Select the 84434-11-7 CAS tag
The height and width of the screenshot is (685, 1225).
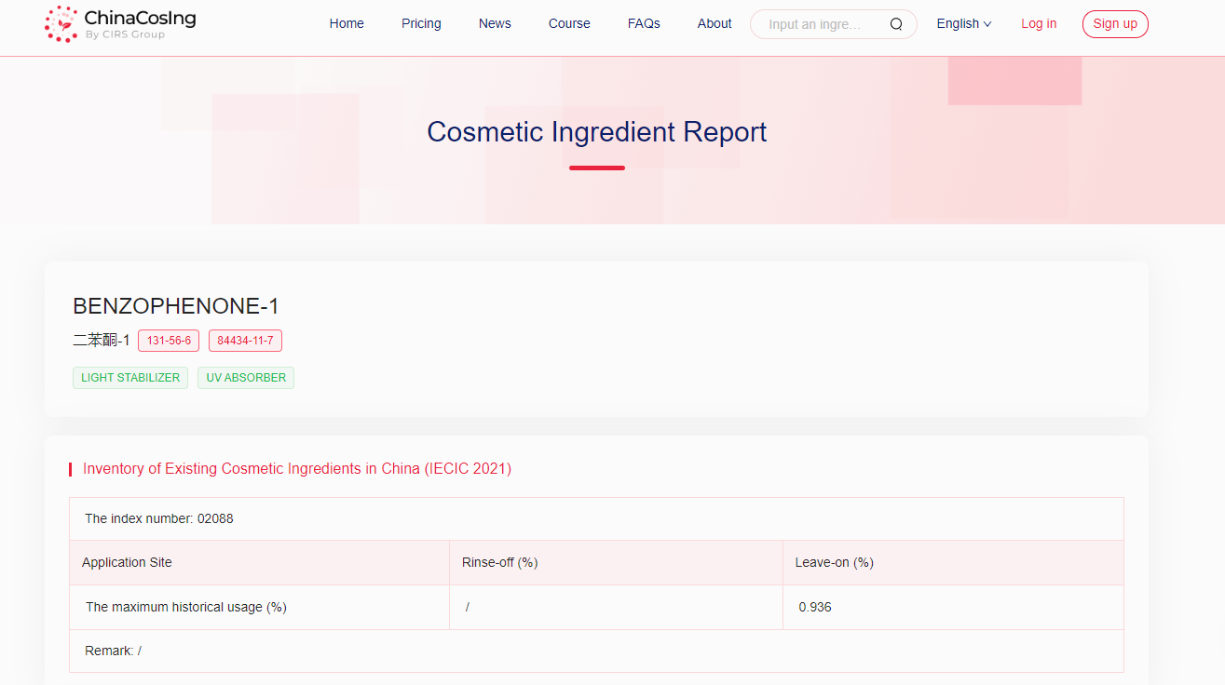(x=245, y=341)
